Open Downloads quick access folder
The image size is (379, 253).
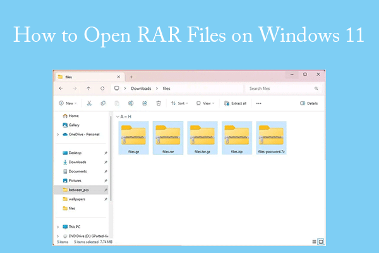75,162
